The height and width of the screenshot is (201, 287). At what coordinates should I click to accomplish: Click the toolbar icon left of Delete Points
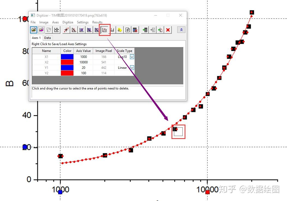click(97, 30)
